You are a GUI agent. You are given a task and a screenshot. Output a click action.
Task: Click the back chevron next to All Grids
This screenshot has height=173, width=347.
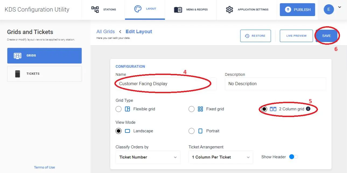[120, 32]
